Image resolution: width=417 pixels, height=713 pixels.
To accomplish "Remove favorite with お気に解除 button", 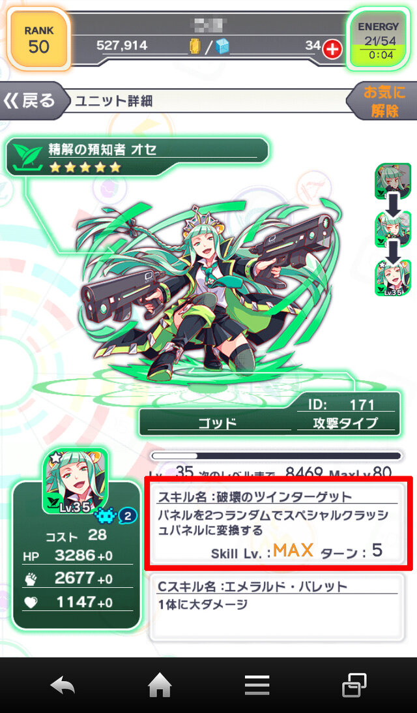I will click(383, 101).
